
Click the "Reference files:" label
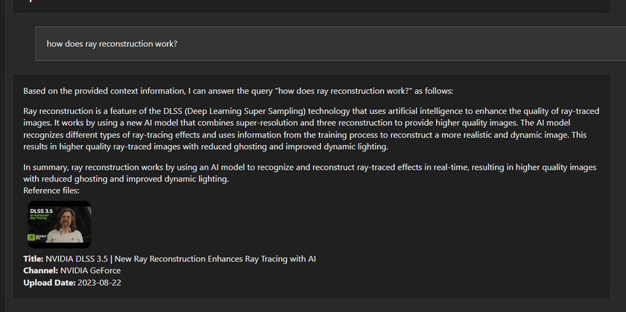point(57,191)
